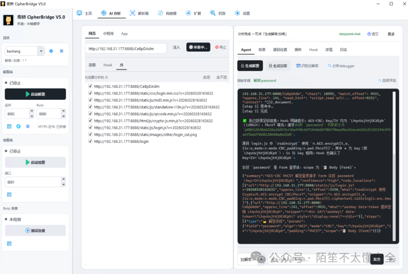
Task: Expand the bachang project dropdown
Action: point(41,51)
